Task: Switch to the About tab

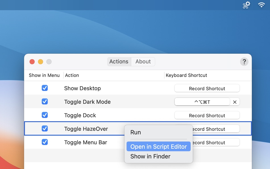Action: coord(143,62)
